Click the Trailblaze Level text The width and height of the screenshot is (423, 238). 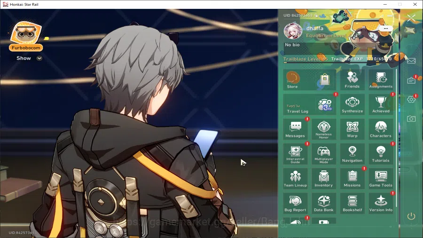305,59
